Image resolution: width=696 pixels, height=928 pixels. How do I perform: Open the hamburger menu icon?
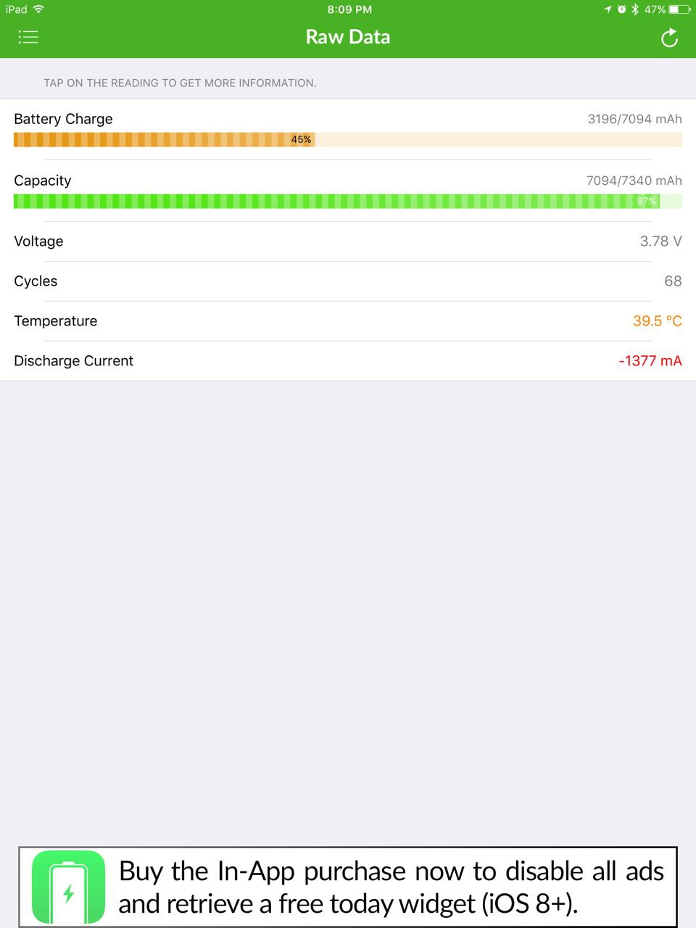(28, 37)
